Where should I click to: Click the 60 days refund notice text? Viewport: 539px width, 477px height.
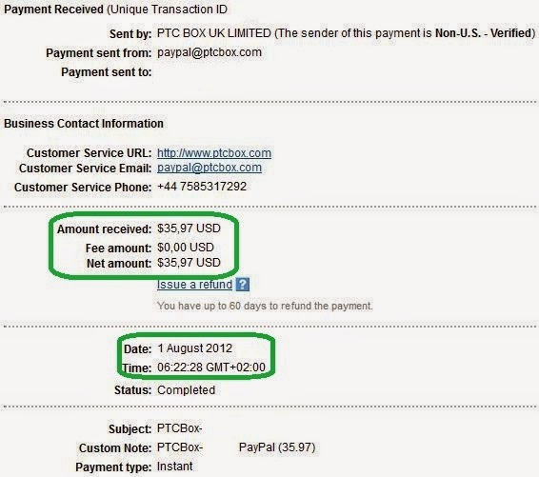pyautogui.click(x=265, y=306)
